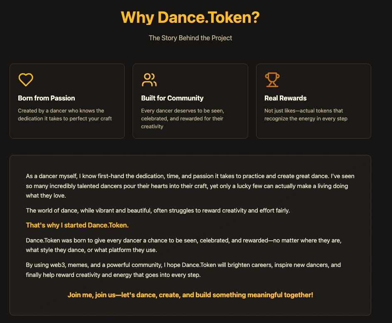This screenshot has height=323, width=392.
Task: Select "The Story Behind the Project" subtitle
Action: [190, 38]
